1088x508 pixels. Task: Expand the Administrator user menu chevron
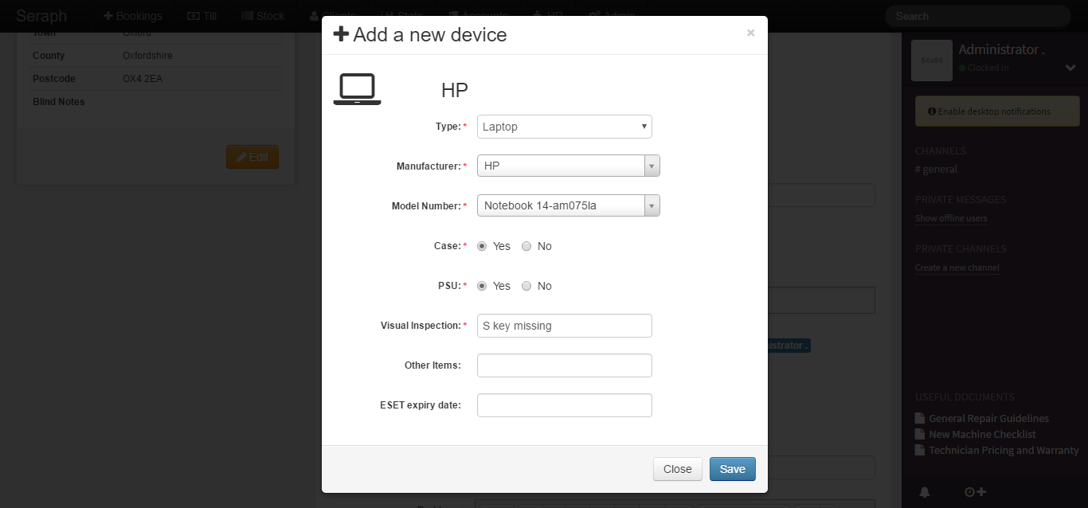[1070, 68]
